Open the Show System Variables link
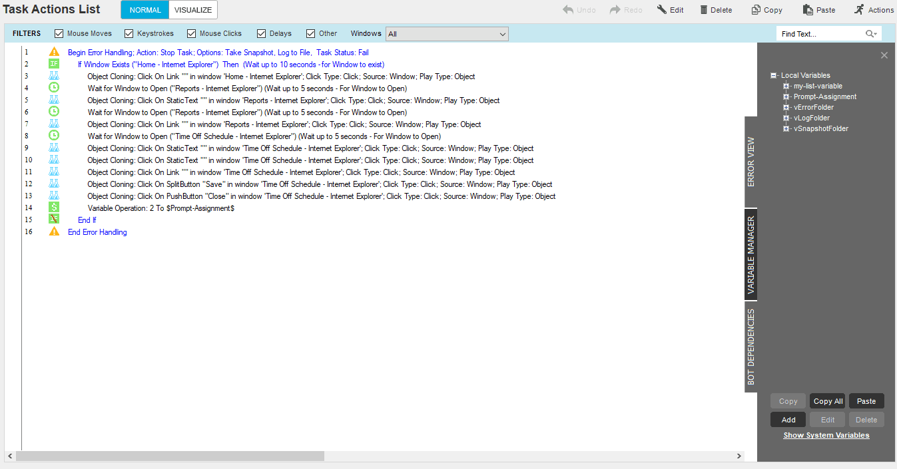The image size is (897, 469). (826, 435)
